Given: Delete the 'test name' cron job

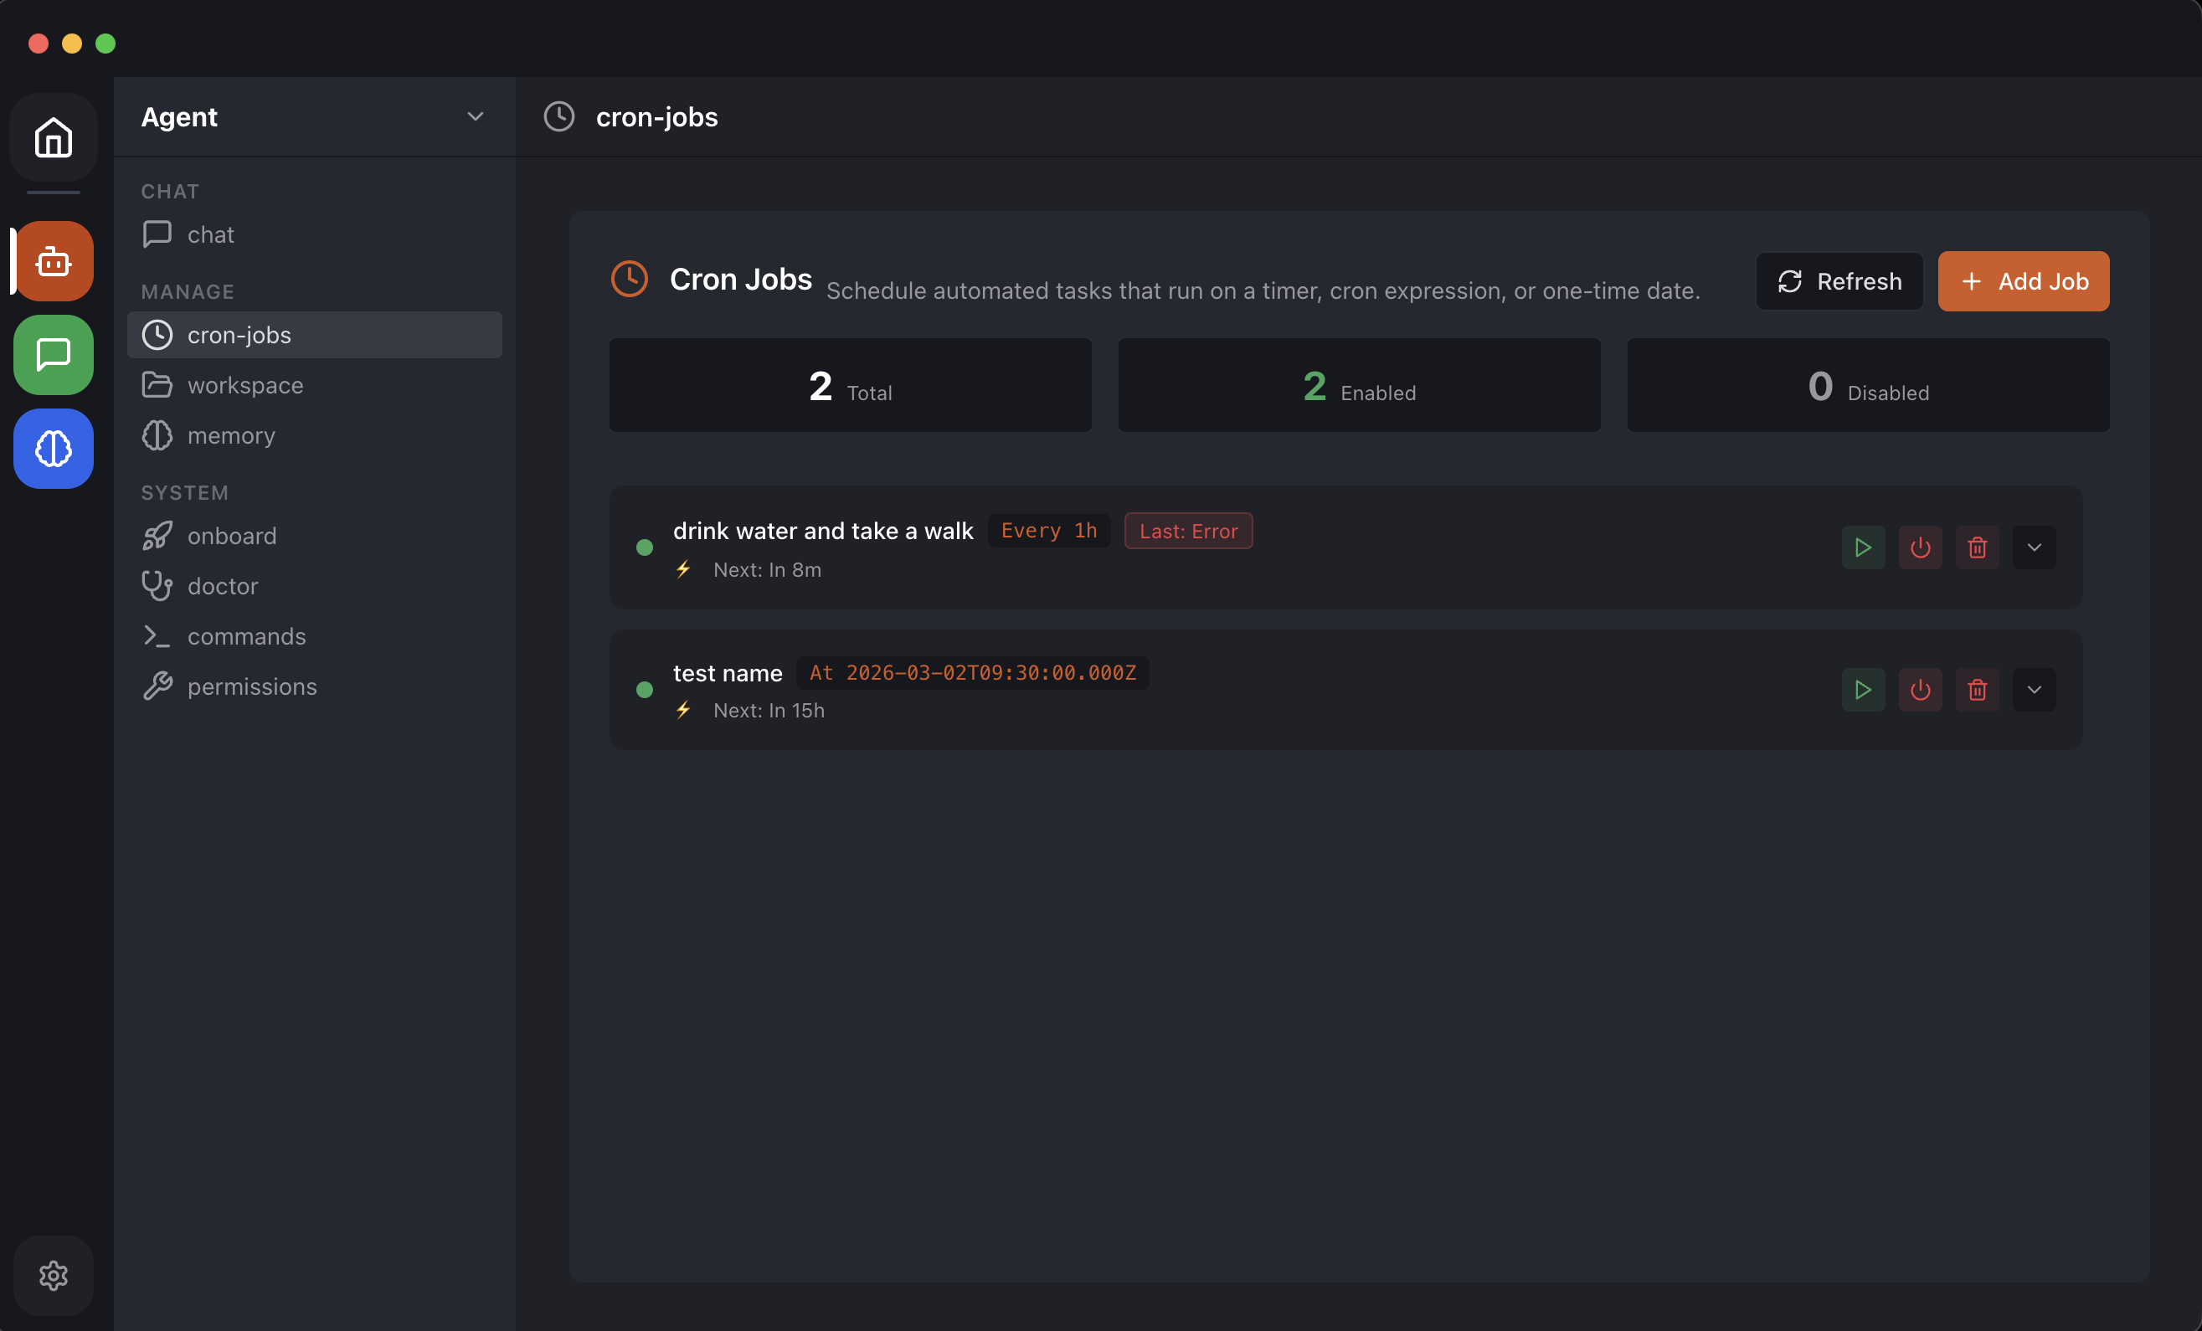Looking at the screenshot, I should pos(1978,690).
